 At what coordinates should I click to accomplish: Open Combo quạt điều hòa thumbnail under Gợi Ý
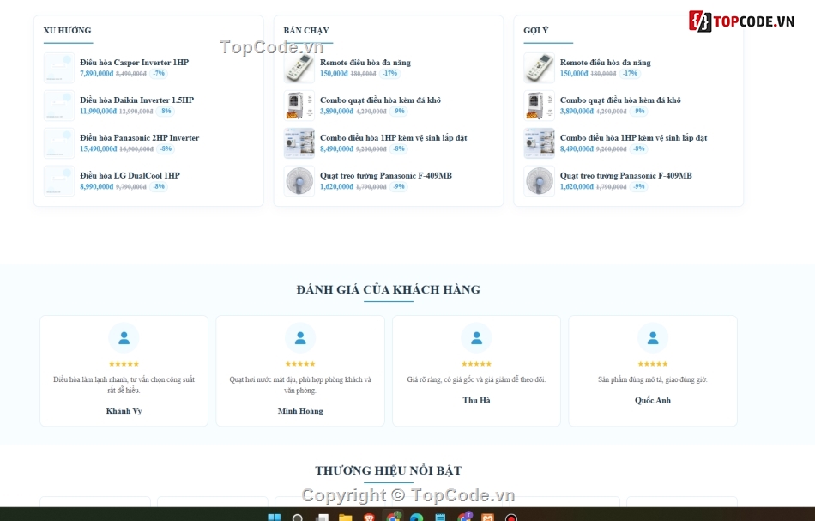(540, 106)
